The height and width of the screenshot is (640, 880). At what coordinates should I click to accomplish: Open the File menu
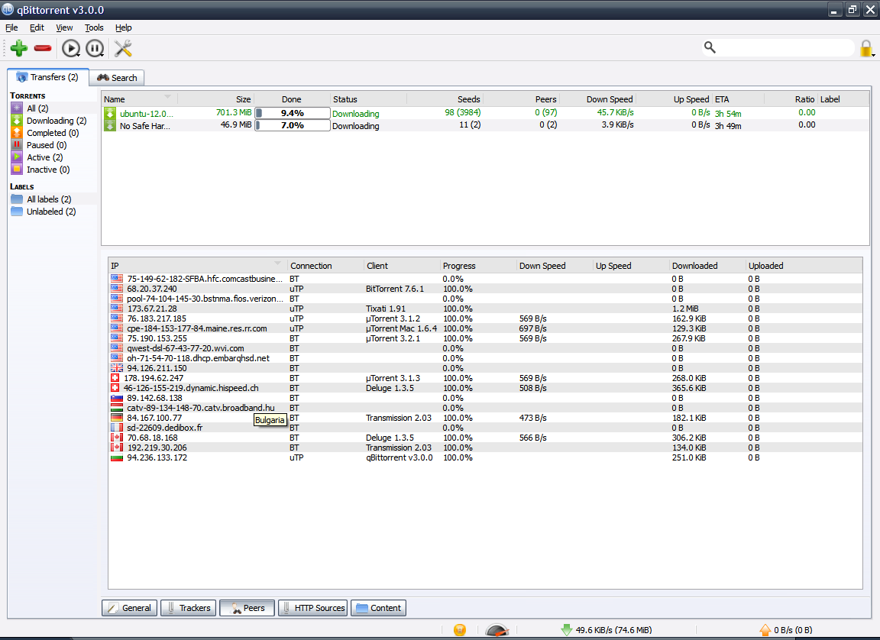(x=11, y=27)
